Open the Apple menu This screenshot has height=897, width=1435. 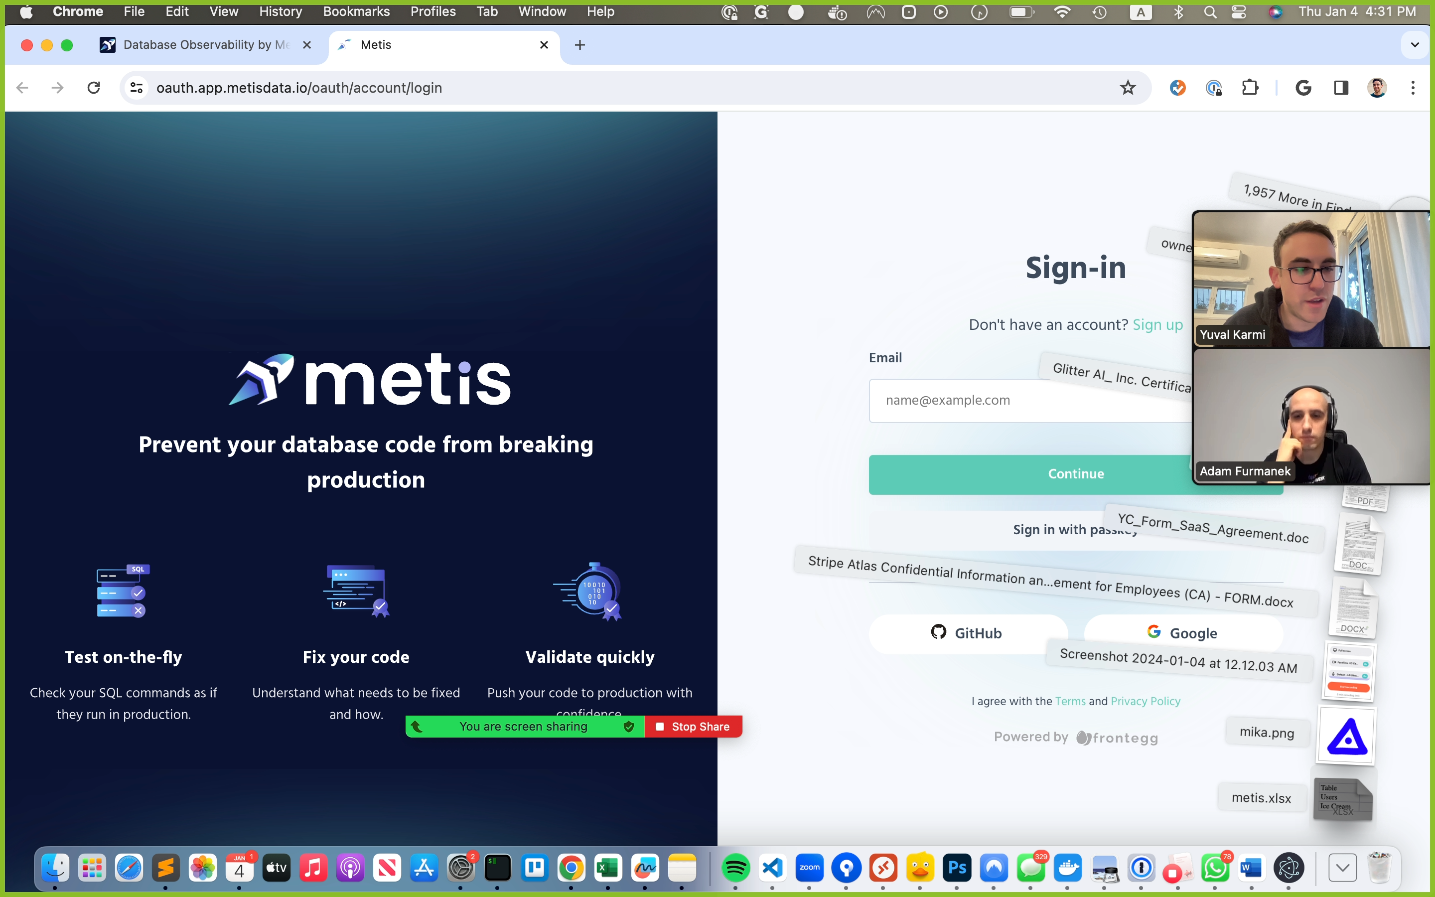coord(26,12)
